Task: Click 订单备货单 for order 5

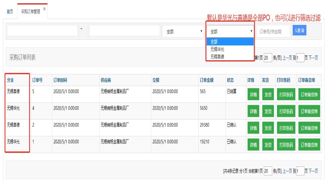Action: tap(309, 94)
